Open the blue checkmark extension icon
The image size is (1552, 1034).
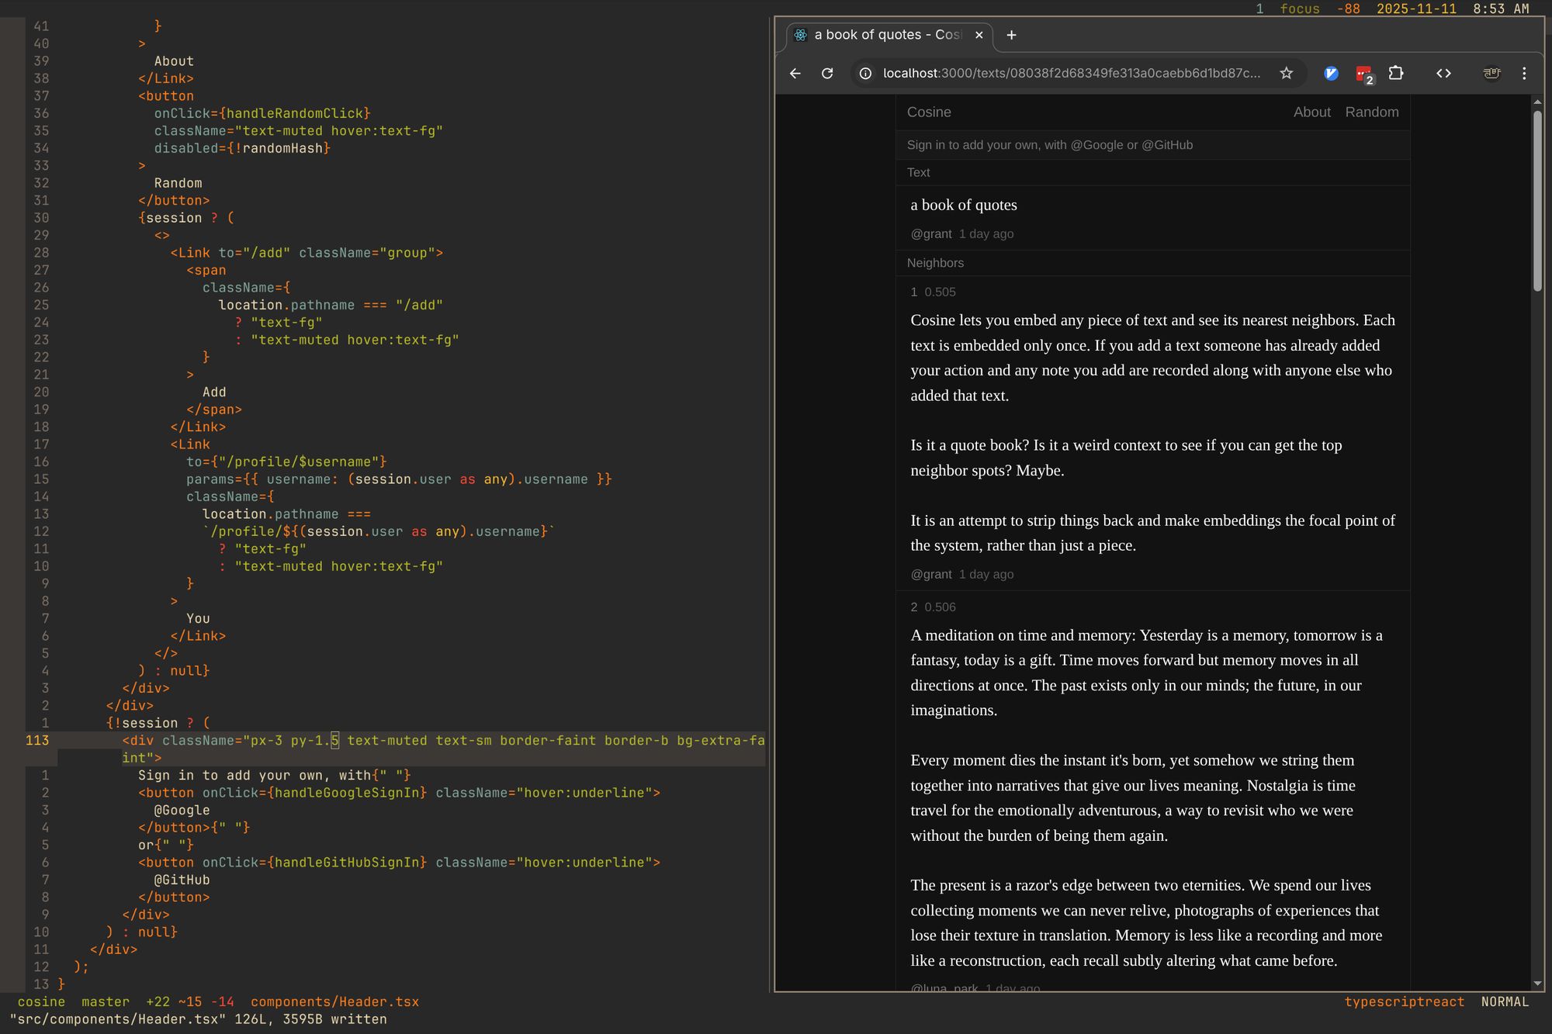point(1331,74)
